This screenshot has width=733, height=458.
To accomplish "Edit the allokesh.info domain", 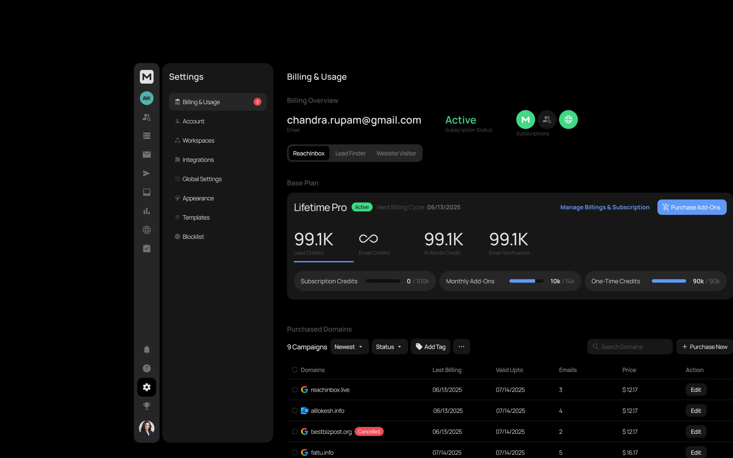I will tap(696, 410).
